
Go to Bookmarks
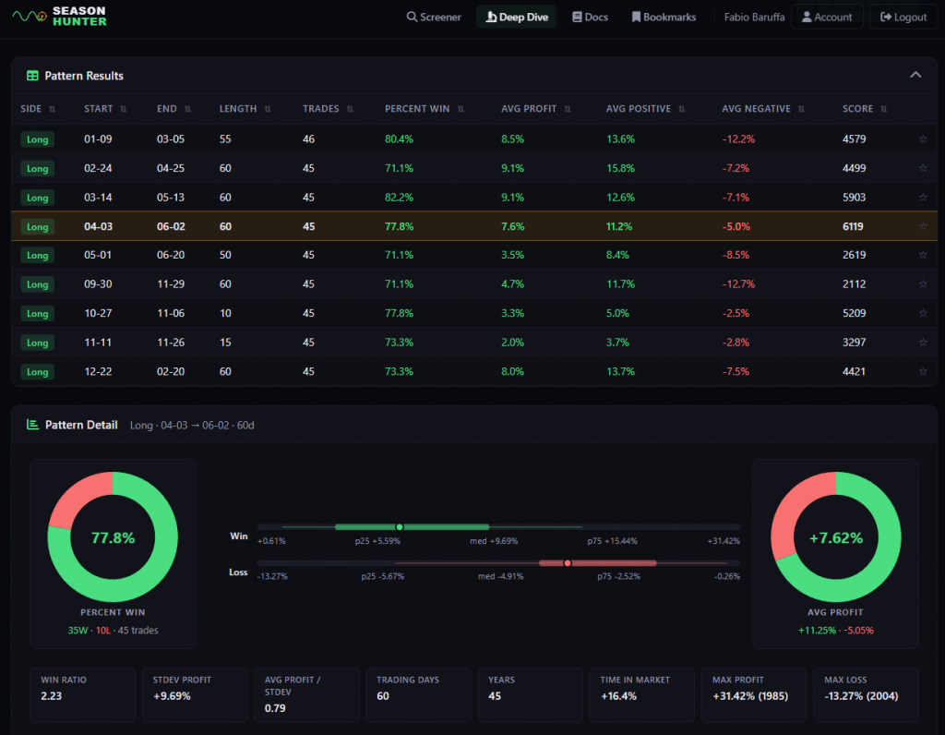[663, 17]
